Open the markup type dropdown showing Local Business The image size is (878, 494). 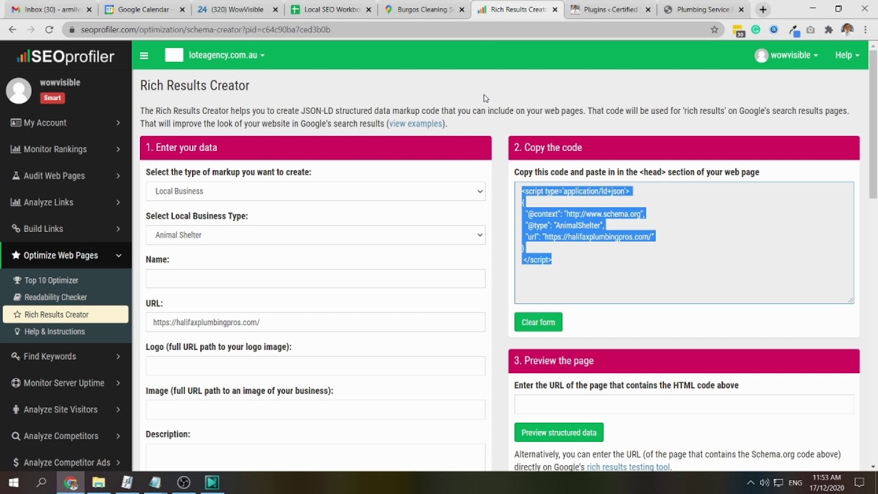(316, 191)
